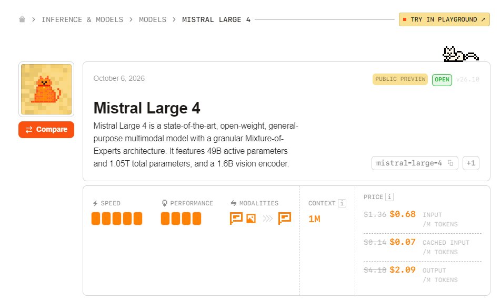The height and width of the screenshot is (302, 501).
Task: Select the $0.68 input price
Action: (403, 214)
